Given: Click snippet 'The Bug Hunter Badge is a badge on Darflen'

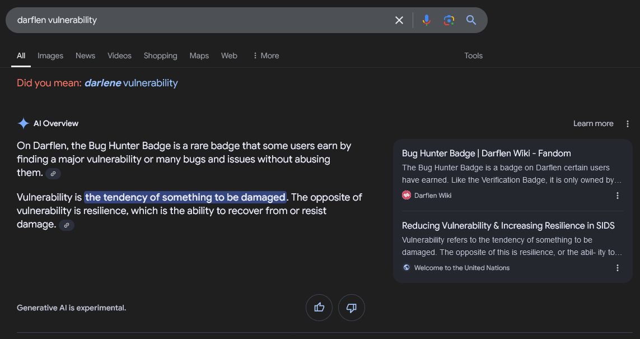Looking at the screenshot, I should pos(511,174).
